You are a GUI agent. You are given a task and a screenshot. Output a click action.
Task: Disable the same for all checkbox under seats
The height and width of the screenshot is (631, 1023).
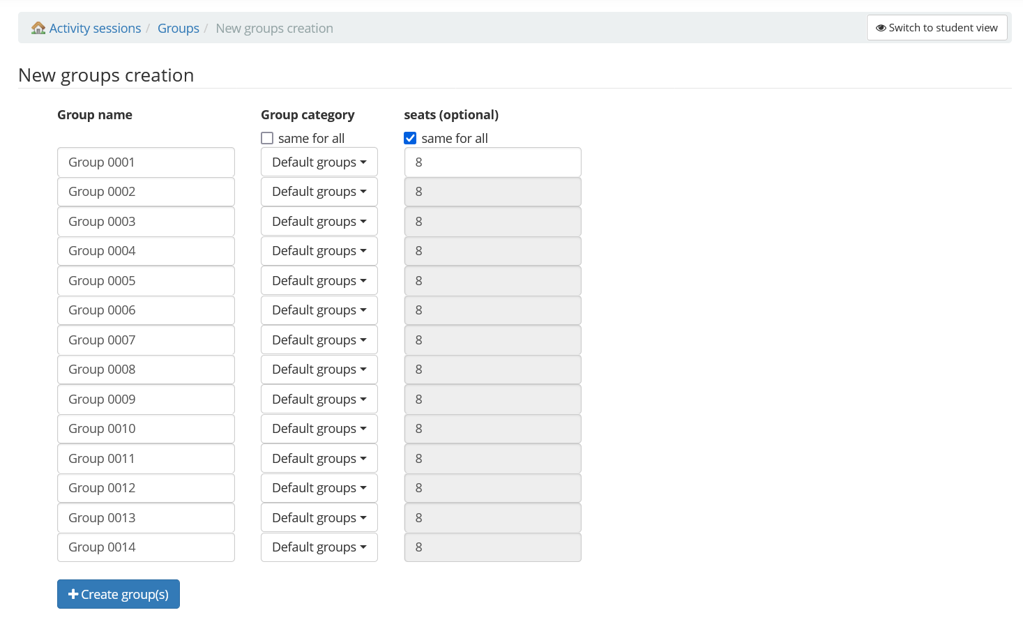pyautogui.click(x=410, y=137)
